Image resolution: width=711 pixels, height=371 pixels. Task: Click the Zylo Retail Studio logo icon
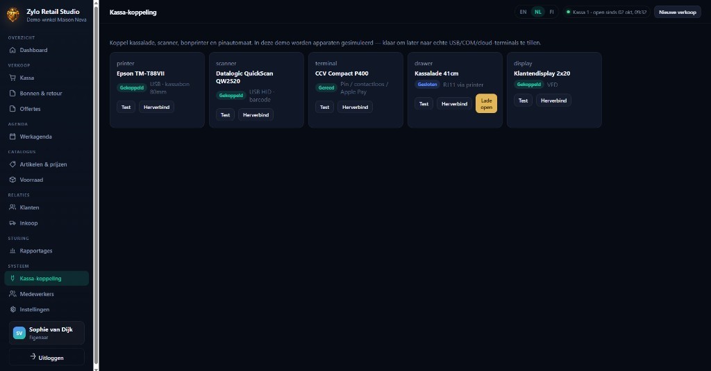point(13,15)
